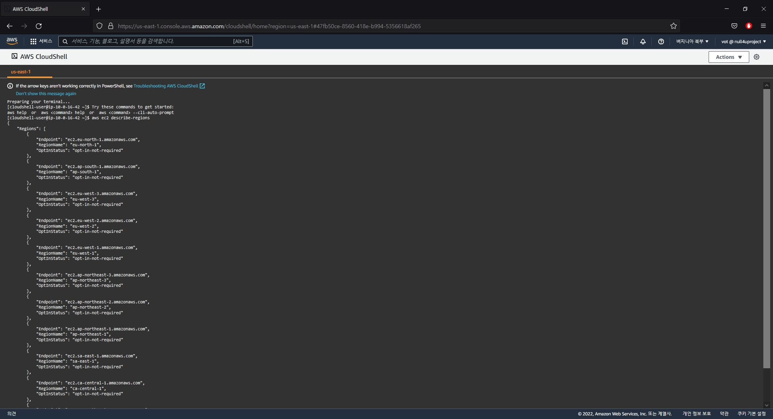Click the info icon beside PowerShell notice
This screenshot has height=419, width=773.
[10, 86]
